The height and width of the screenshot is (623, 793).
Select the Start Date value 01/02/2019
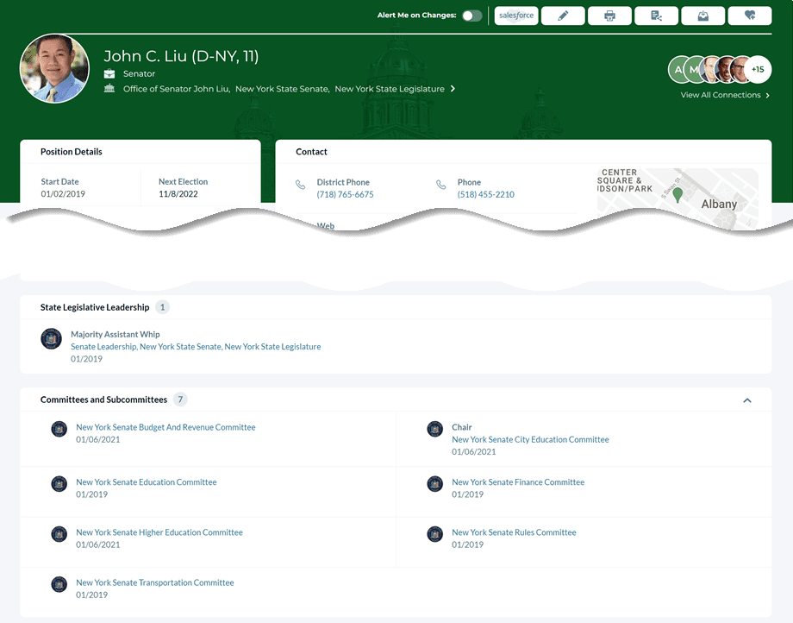pyautogui.click(x=63, y=194)
